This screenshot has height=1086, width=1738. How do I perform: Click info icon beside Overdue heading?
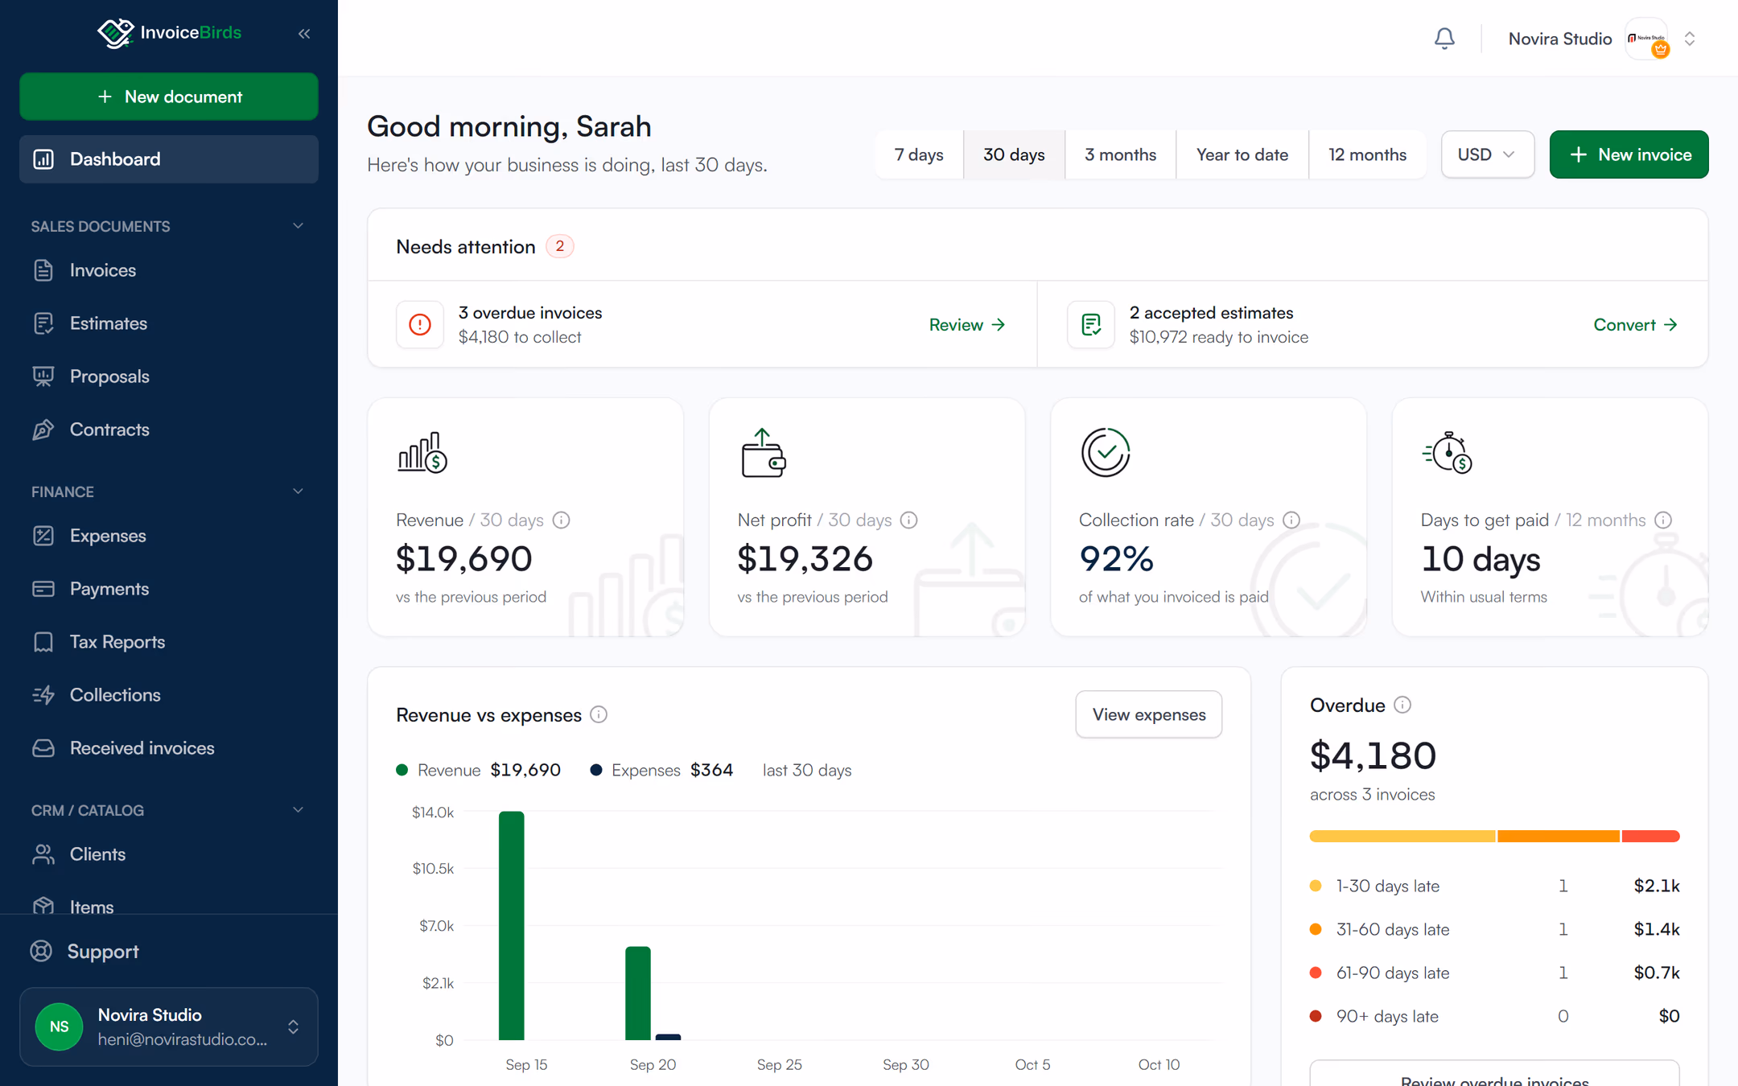pos(1402,705)
